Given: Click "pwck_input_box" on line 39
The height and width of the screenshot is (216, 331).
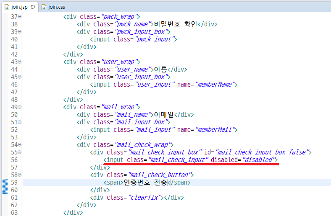Looking at the screenshot, I should [x=142, y=32].
